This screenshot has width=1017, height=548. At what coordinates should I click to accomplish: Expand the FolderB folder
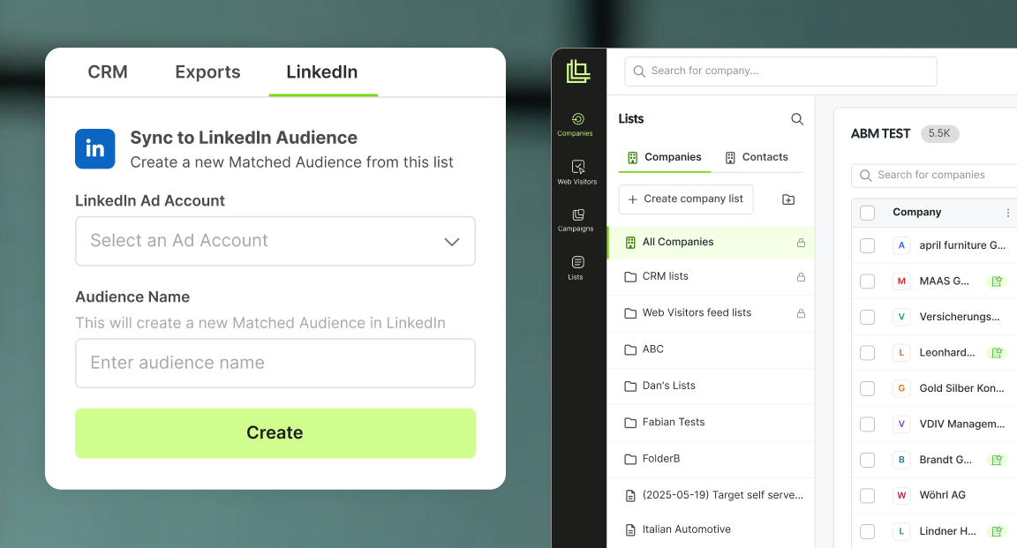[x=710, y=459]
